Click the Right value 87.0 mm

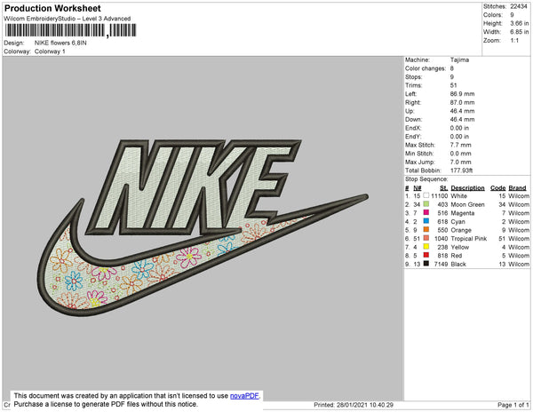[462, 102]
